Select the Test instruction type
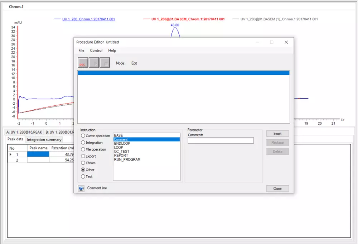 click(x=83, y=176)
